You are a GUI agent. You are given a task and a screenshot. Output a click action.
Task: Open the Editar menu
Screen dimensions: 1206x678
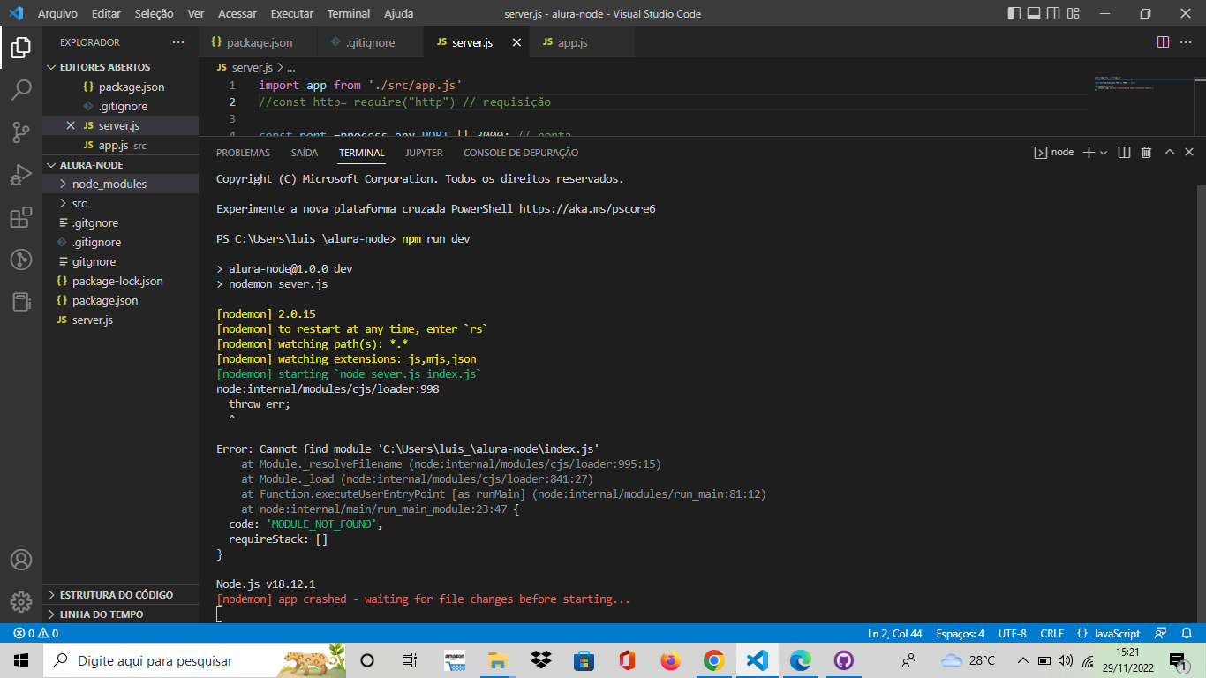pyautogui.click(x=106, y=13)
